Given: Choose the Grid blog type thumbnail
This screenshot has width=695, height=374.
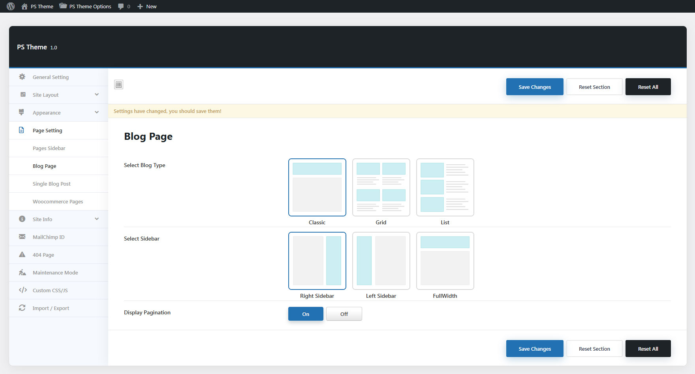Looking at the screenshot, I should coord(381,188).
